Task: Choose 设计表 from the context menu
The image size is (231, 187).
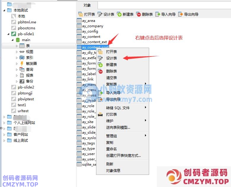Action: (111, 58)
